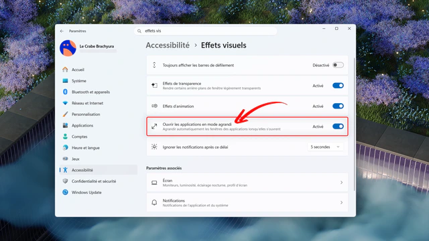This screenshot has width=429, height=241.
Task: Toggle Ouvrir les applications en mode agrandi
Action: click(x=338, y=127)
